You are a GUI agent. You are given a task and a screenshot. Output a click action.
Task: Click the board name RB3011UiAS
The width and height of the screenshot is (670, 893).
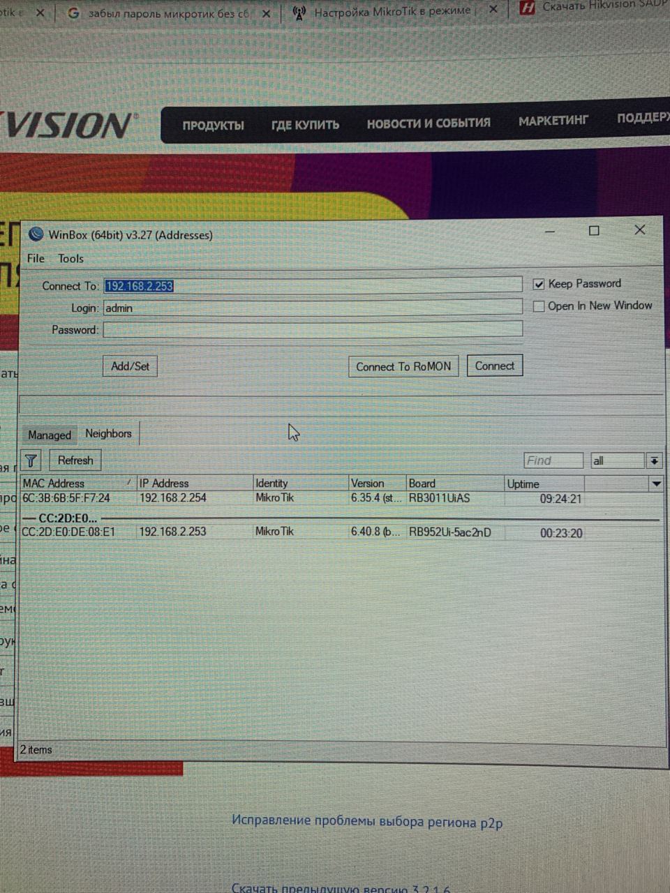[440, 498]
